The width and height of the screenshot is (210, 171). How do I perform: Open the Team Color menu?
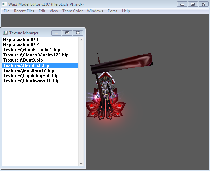pos(72,11)
